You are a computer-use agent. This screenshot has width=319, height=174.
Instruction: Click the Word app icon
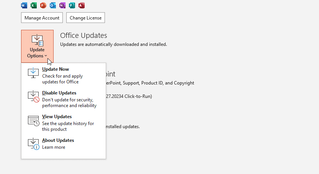(x=24, y=5)
